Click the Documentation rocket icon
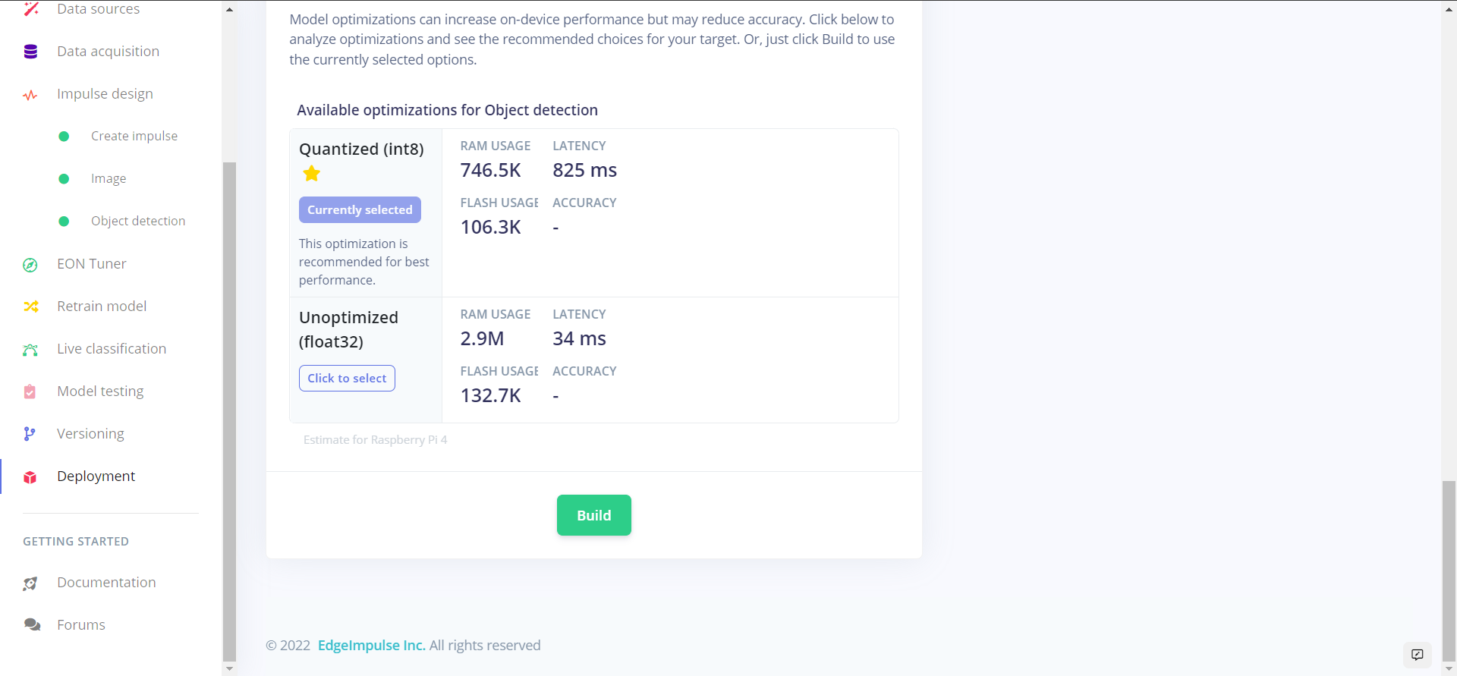The width and height of the screenshot is (1457, 676). [30, 583]
